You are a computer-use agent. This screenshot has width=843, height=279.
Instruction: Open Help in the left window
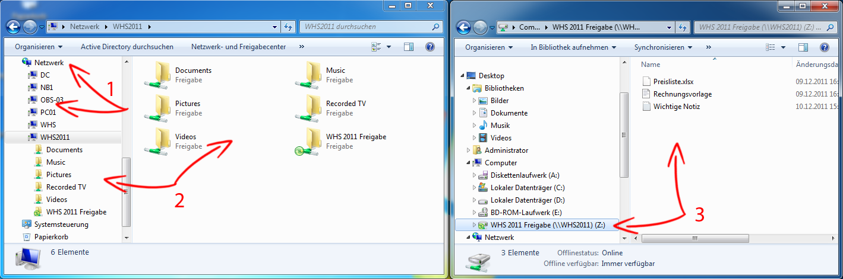click(x=430, y=46)
